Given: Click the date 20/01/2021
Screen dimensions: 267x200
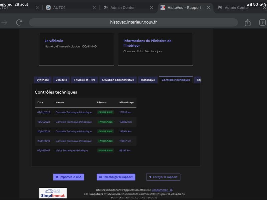Looking at the screenshot, I should pos(44,131).
